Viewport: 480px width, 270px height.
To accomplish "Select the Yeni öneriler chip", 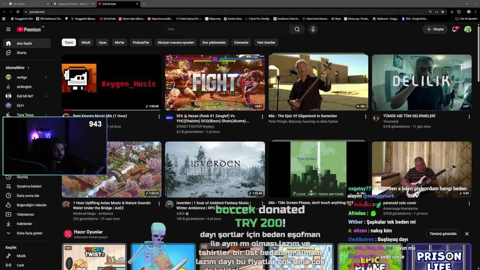I will click(266, 42).
